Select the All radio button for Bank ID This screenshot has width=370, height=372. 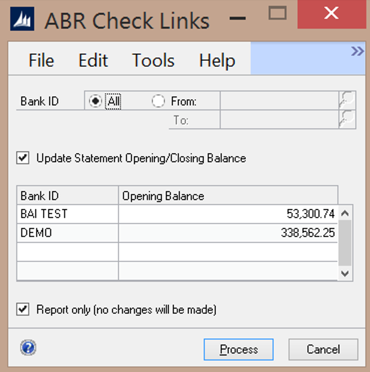tap(95, 101)
